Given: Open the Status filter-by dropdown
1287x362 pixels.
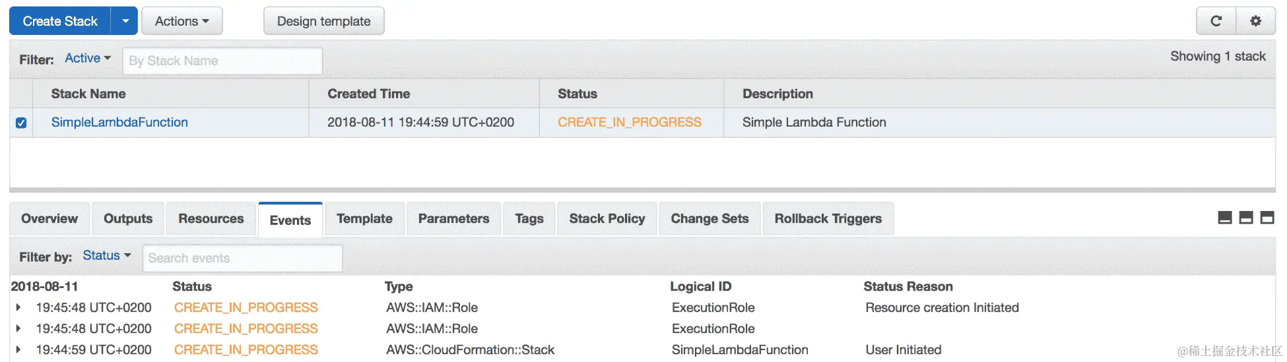Looking at the screenshot, I should (107, 256).
